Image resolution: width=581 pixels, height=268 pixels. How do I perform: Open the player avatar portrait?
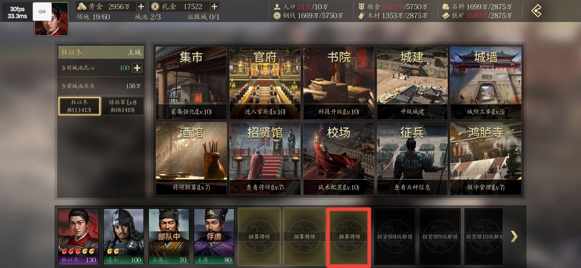pyautogui.click(x=51, y=19)
